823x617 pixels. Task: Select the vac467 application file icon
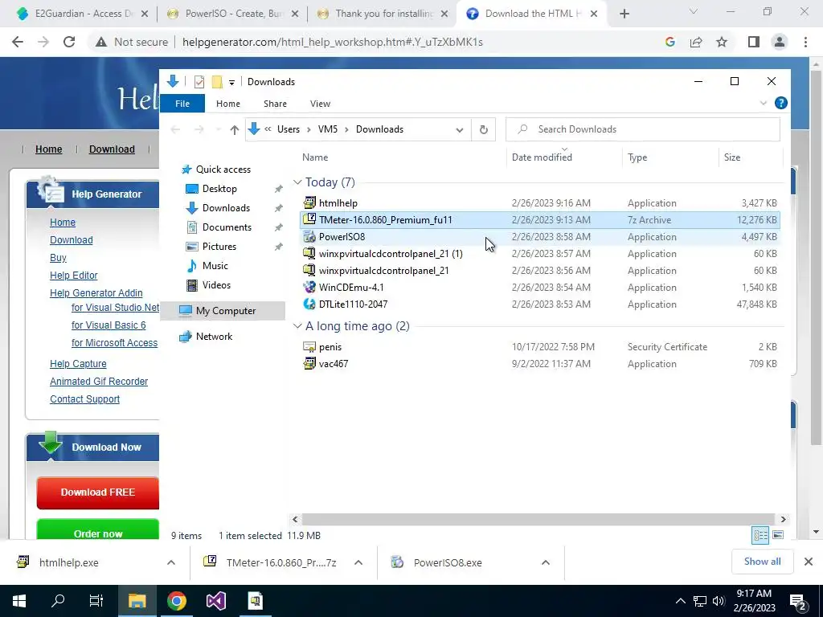tap(309, 364)
